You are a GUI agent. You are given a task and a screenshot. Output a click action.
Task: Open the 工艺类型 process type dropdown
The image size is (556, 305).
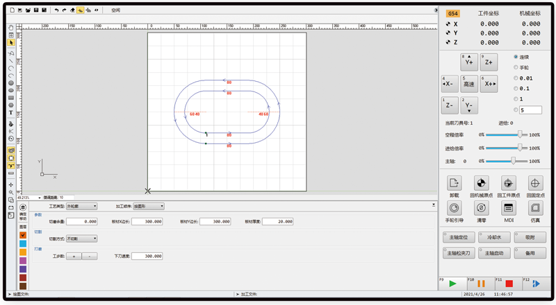click(81, 206)
